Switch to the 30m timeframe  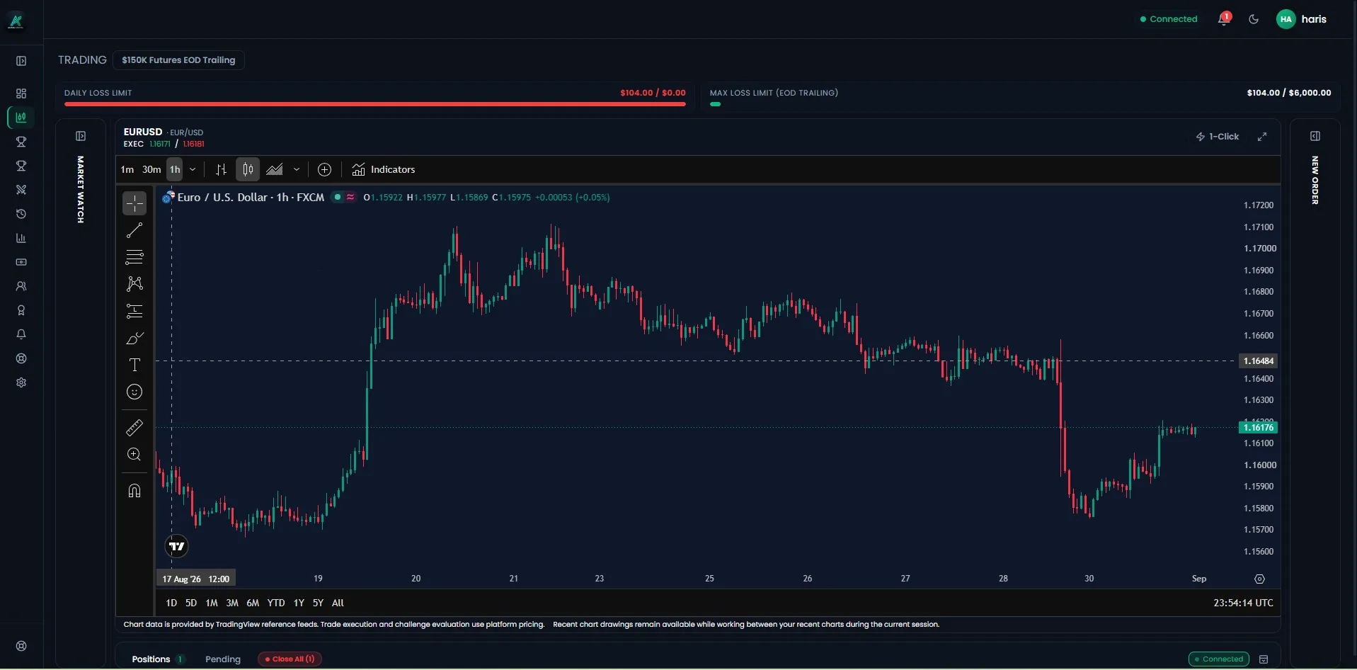pos(151,169)
